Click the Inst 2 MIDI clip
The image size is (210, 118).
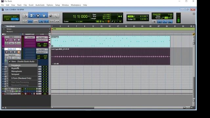111,42
